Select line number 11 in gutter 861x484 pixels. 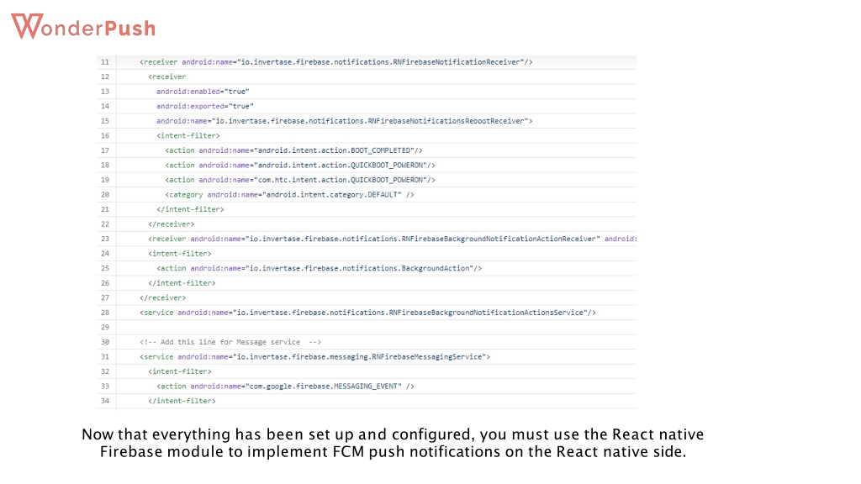105,62
